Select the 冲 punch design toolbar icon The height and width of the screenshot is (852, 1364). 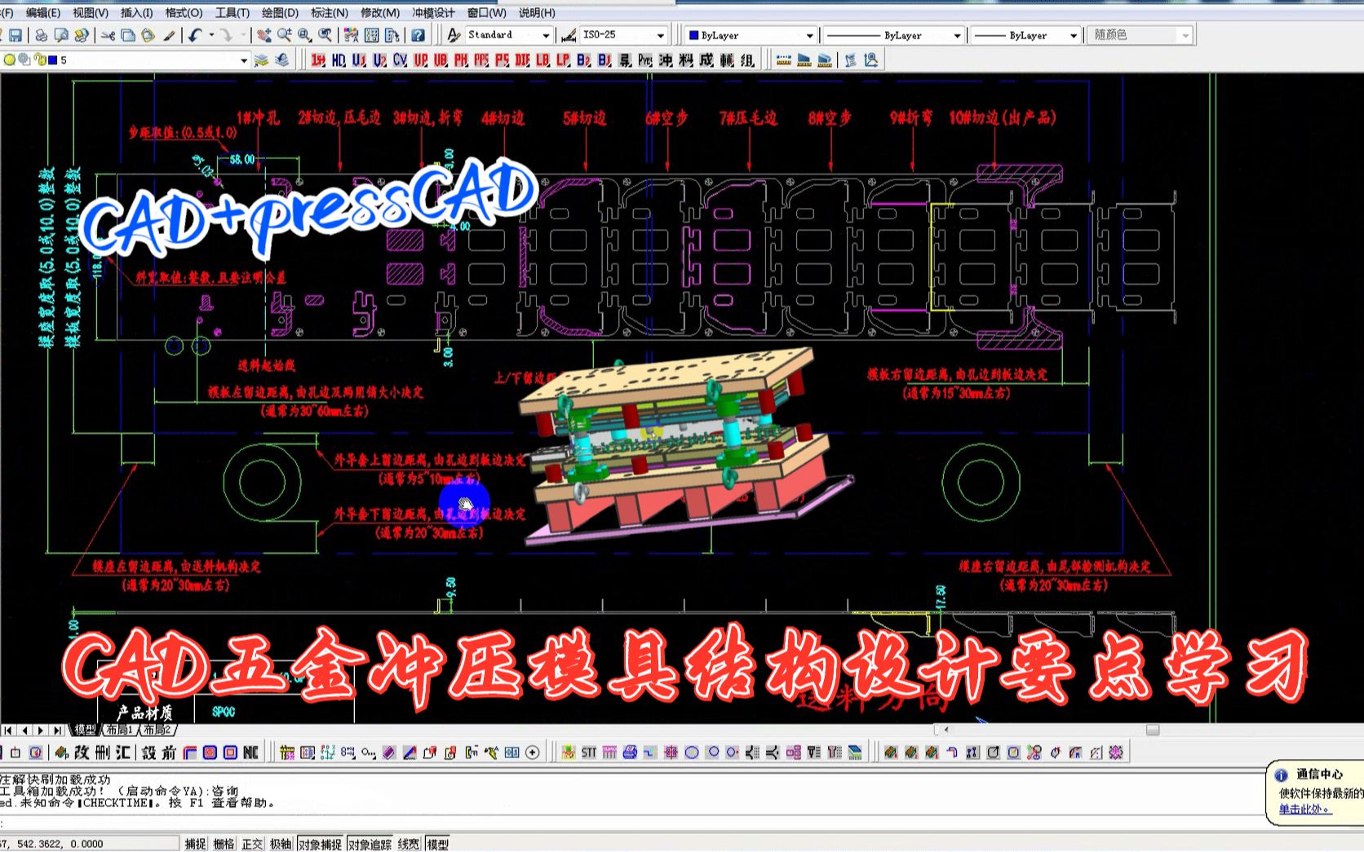tap(663, 60)
